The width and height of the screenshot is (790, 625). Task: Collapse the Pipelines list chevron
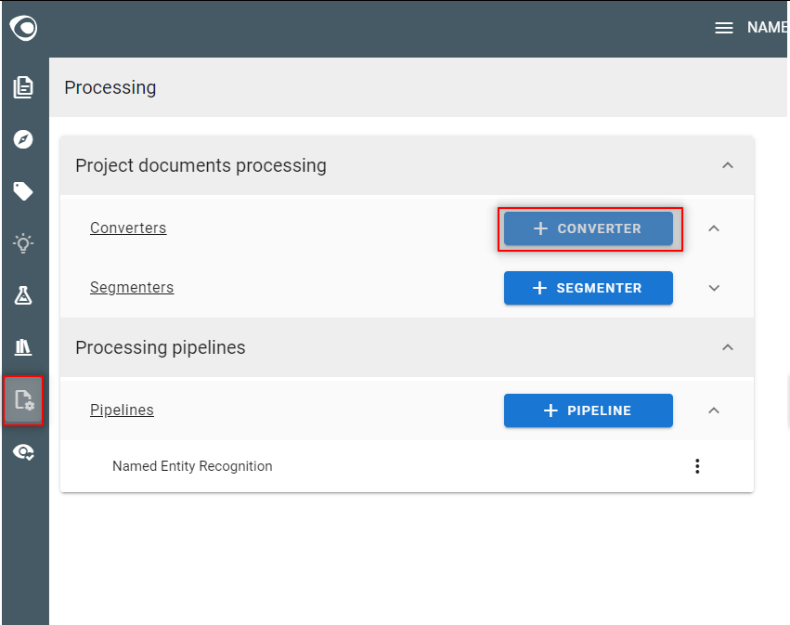(x=714, y=410)
